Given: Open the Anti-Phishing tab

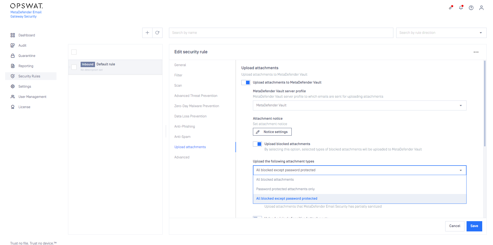Looking at the screenshot, I should coord(185,126).
